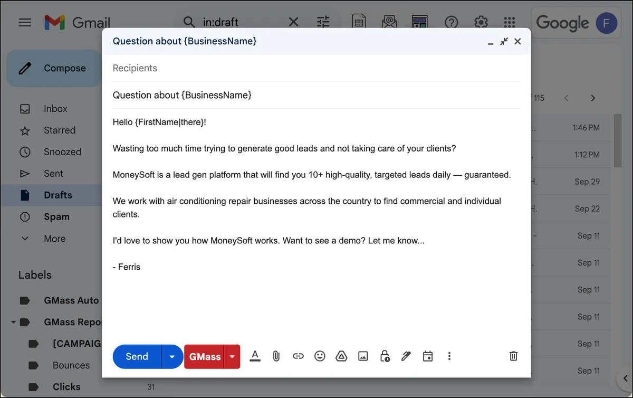Go to the previous page of drafts
The width and height of the screenshot is (633, 398).
[567, 98]
